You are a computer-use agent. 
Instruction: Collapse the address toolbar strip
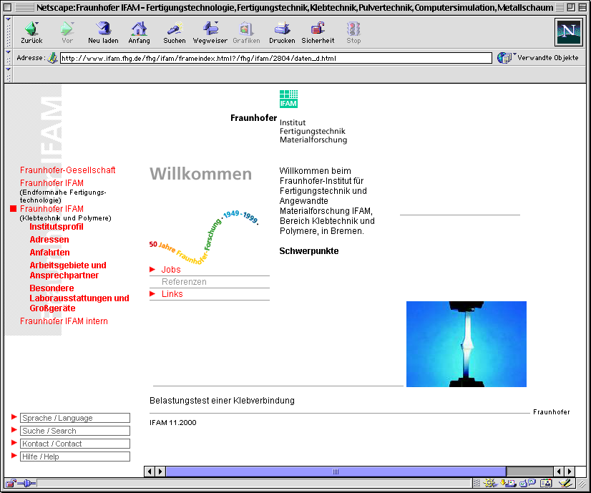[x=9, y=57]
